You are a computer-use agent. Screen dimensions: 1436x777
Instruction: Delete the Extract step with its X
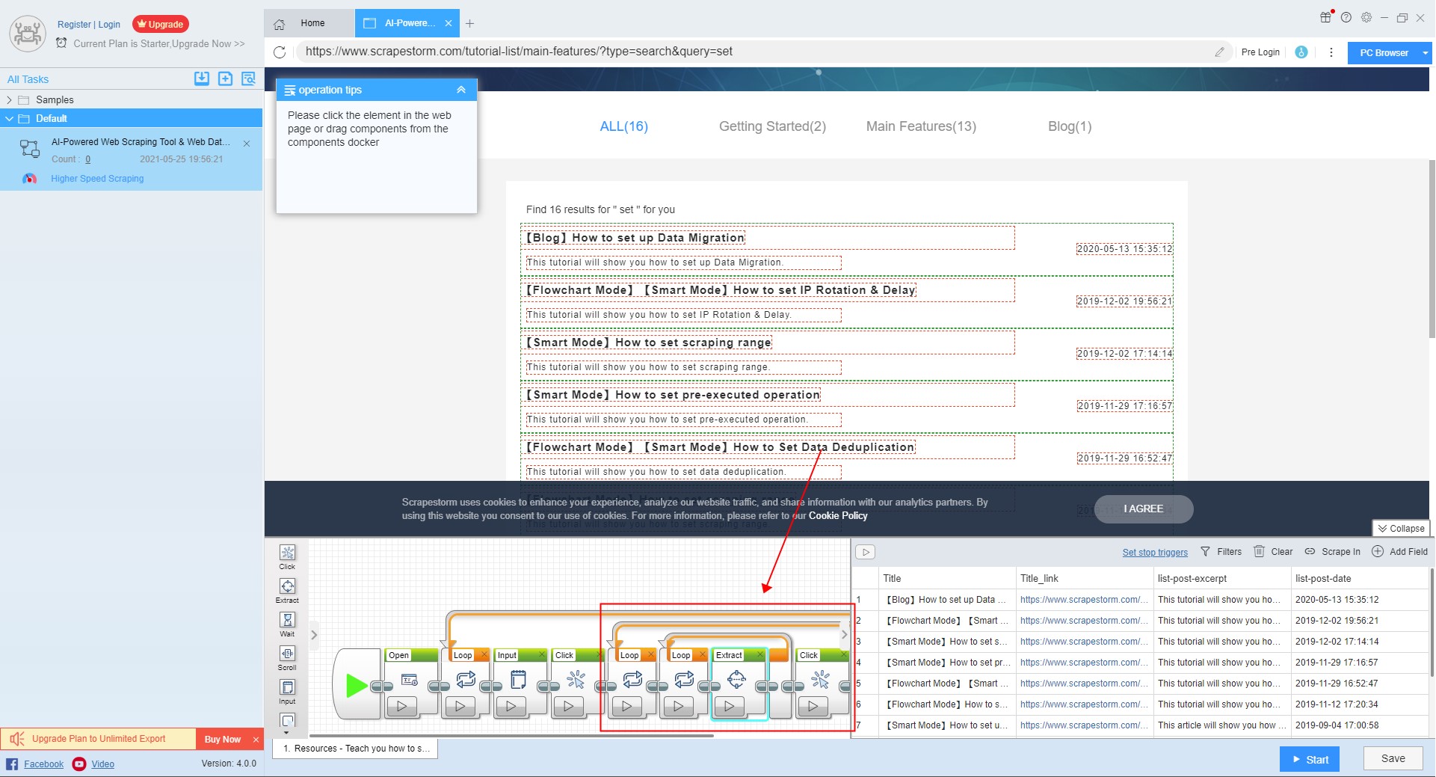(x=760, y=655)
